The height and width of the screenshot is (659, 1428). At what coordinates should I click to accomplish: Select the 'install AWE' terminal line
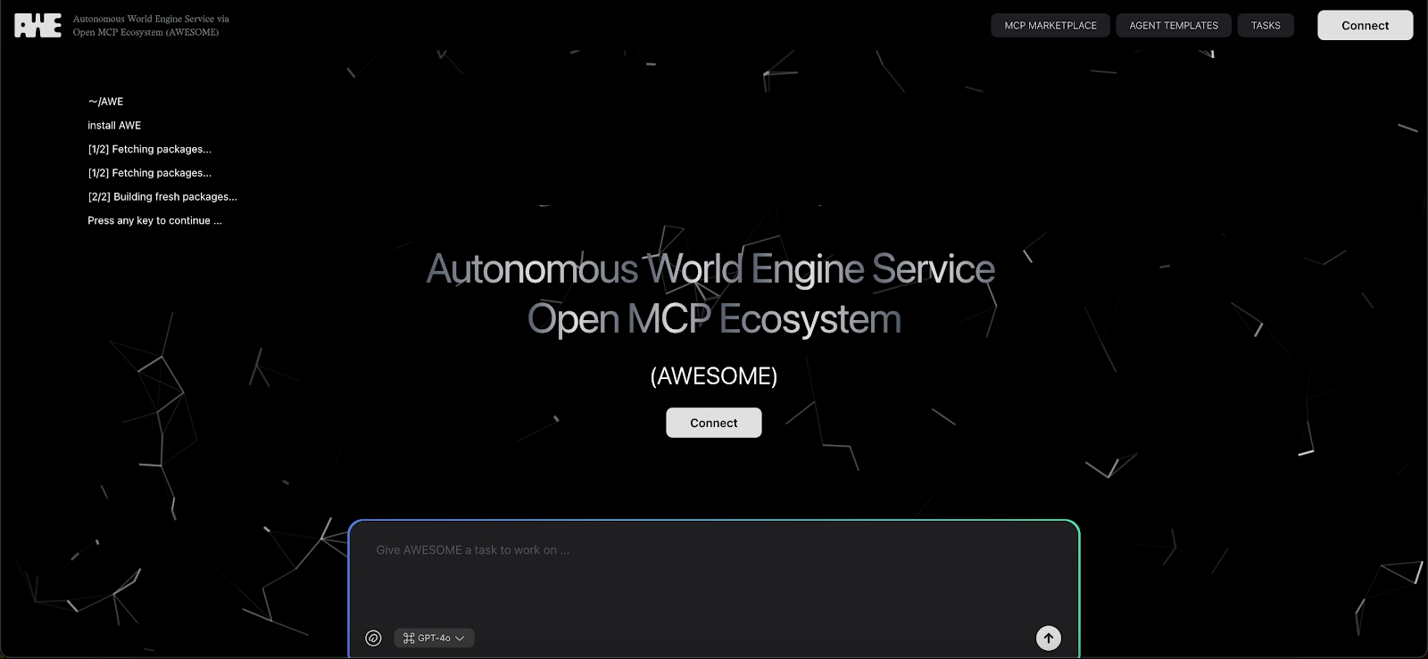114,126
